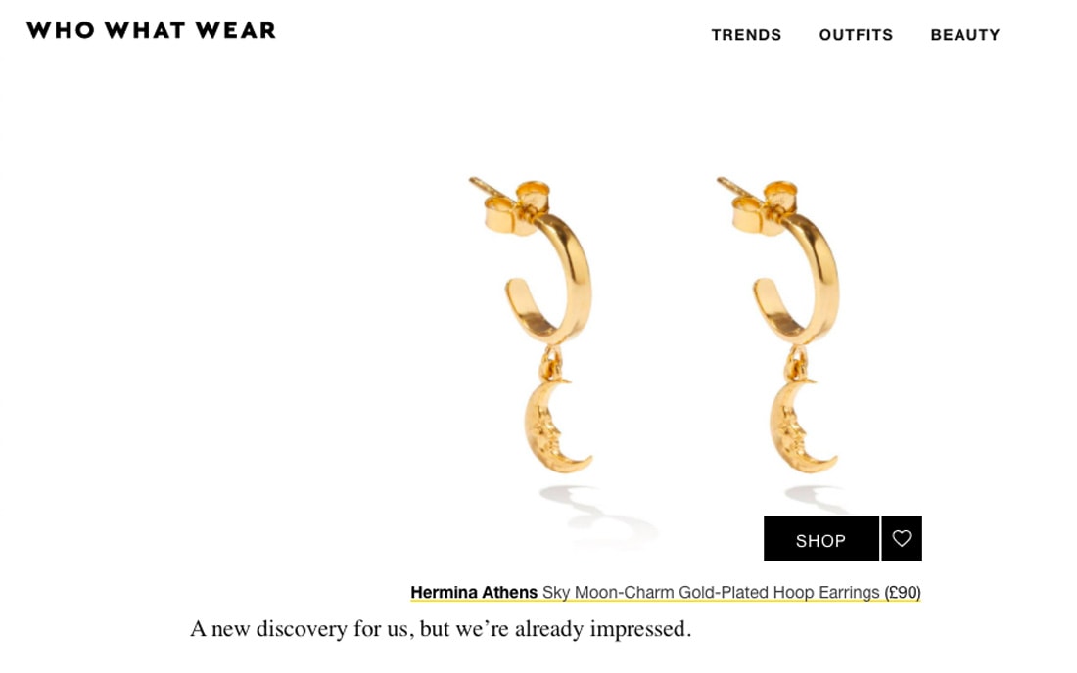Click the left earring's butterfly back clasp

[x=514, y=207]
